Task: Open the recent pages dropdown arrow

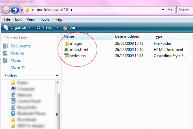Action: (21, 10)
